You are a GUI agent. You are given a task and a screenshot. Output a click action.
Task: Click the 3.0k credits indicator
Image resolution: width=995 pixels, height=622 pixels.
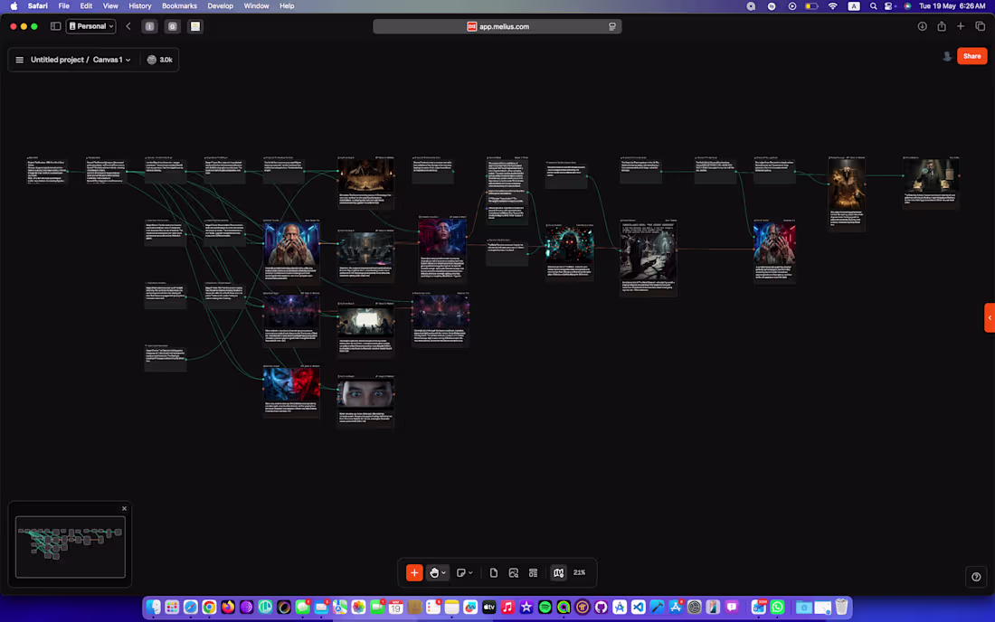point(160,60)
